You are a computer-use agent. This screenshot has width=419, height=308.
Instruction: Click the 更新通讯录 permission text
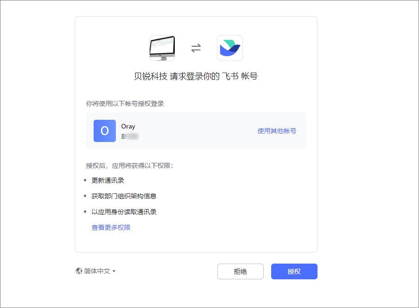click(108, 180)
